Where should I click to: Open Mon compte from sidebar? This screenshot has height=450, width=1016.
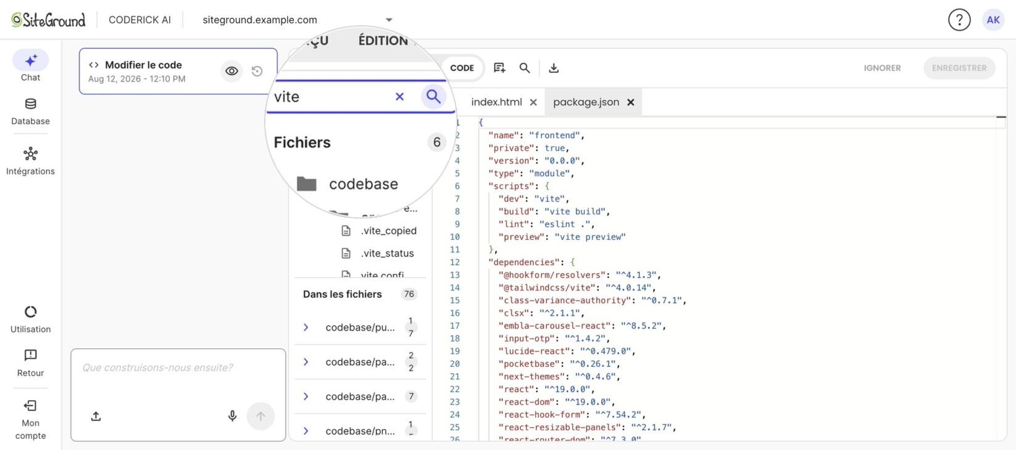[30, 420]
